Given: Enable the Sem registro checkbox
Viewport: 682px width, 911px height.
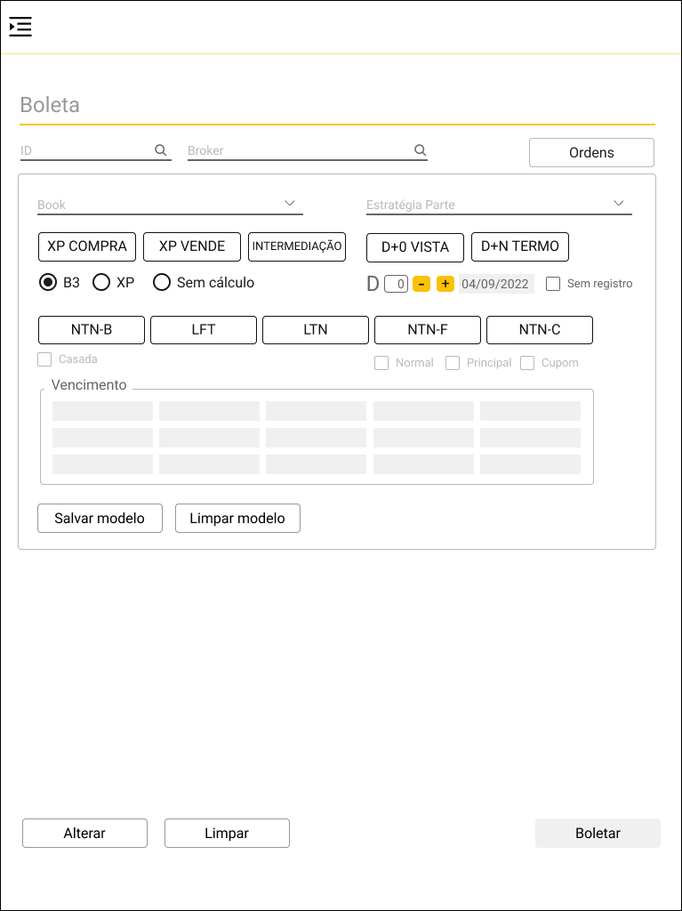Looking at the screenshot, I should pyautogui.click(x=553, y=284).
